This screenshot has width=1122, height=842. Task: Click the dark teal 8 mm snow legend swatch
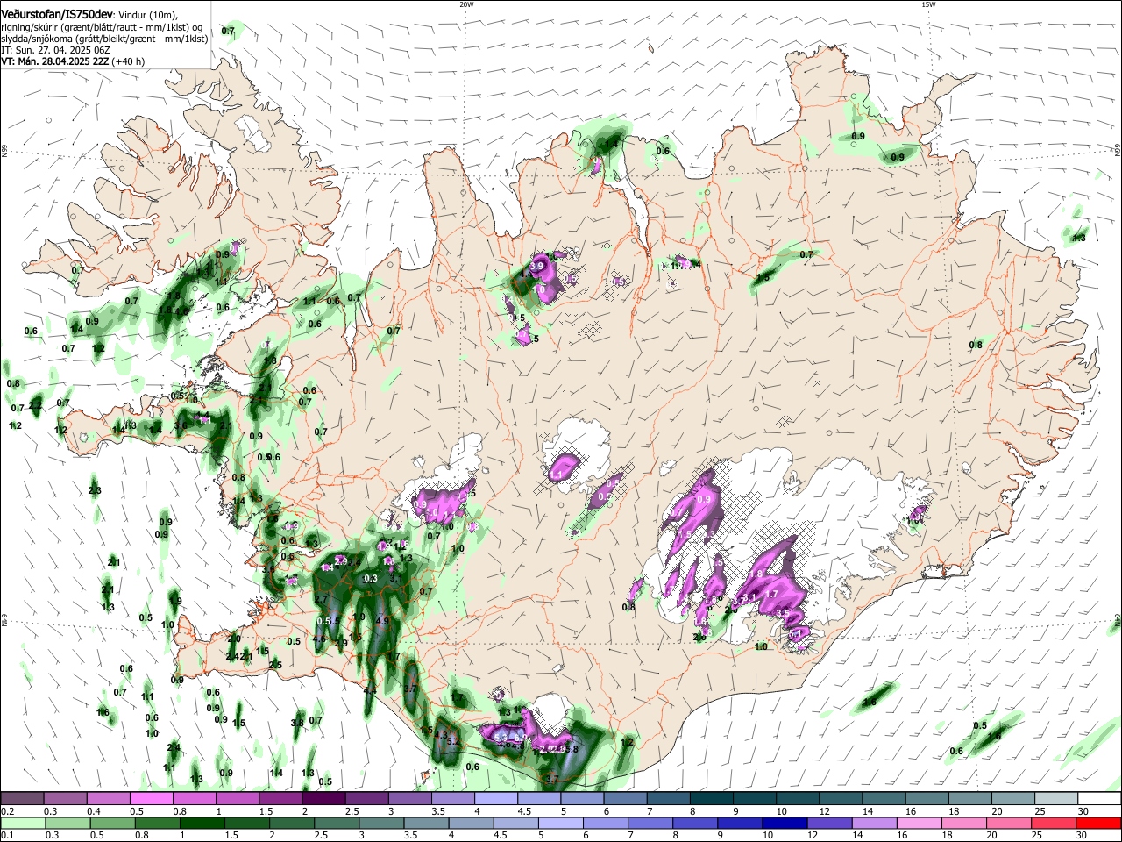tap(712, 798)
